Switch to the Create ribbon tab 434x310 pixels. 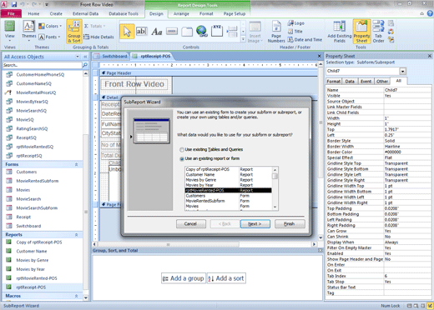coord(56,13)
